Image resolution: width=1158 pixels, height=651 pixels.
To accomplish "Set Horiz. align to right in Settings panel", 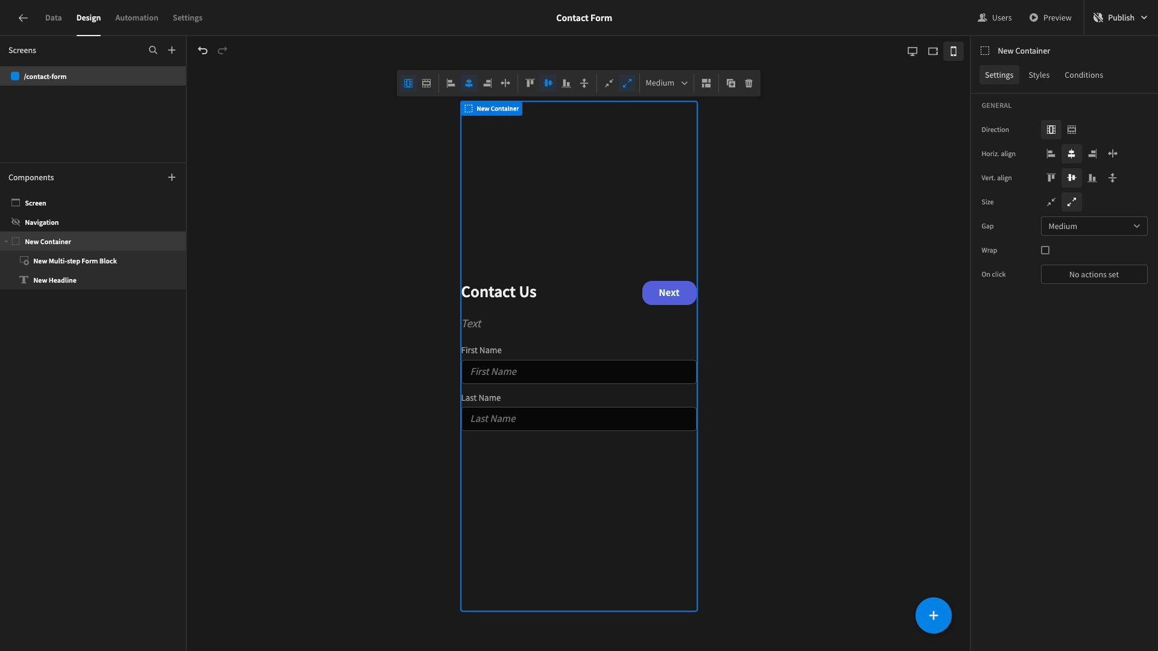I will [x=1092, y=154].
